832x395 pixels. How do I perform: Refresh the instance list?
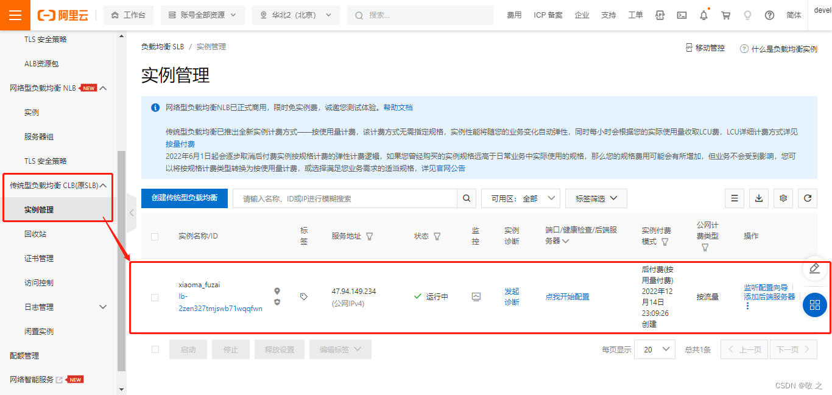(808, 198)
